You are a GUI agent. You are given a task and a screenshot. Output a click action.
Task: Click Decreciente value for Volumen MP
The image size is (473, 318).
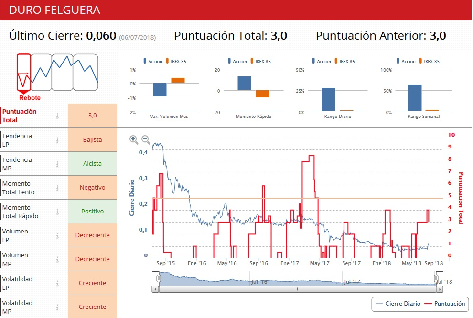(92, 259)
